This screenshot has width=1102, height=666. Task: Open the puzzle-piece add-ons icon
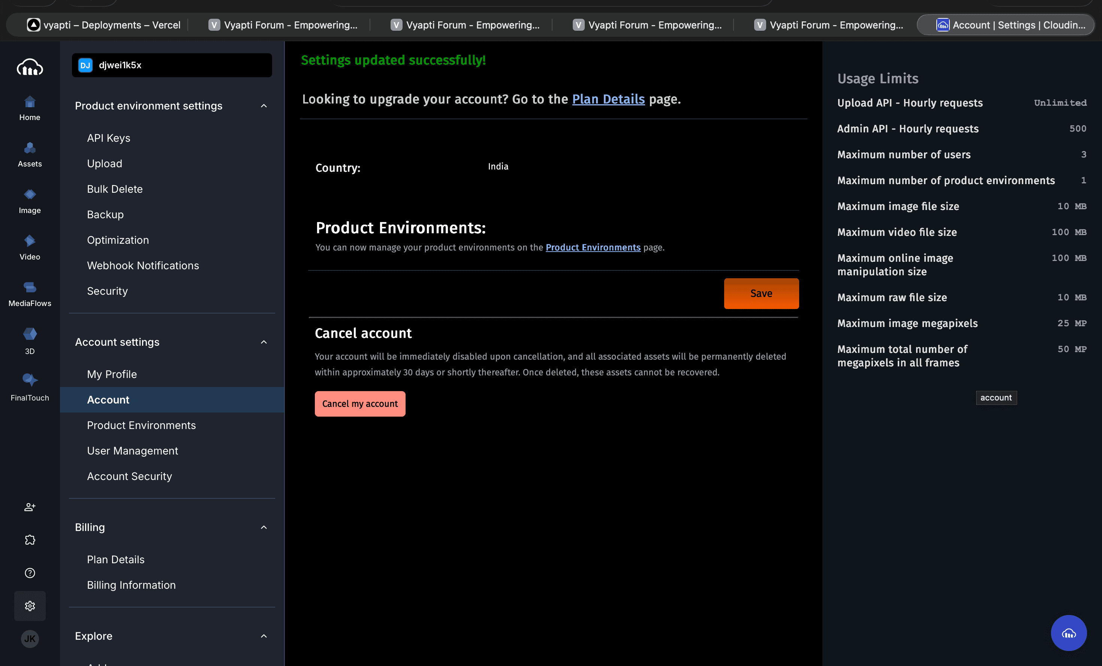[x=30, y=540]
